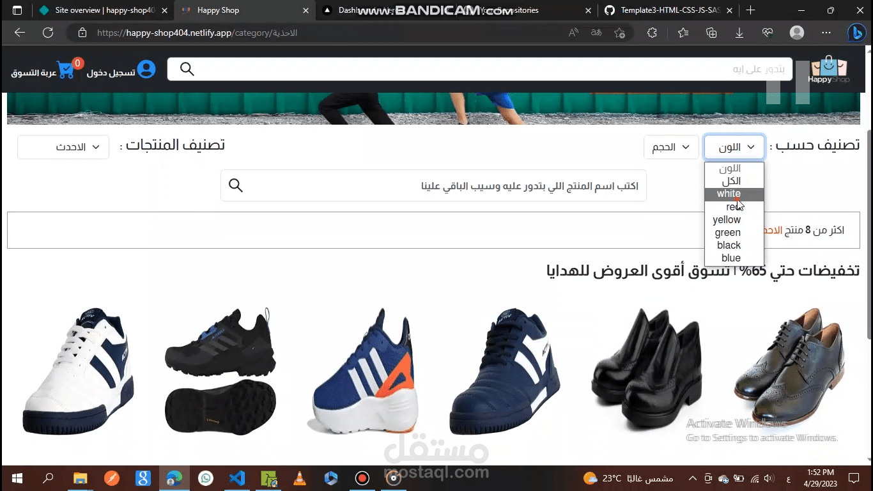Open the Windows notification center
This screenshot has height=491, width=873.
854,478
